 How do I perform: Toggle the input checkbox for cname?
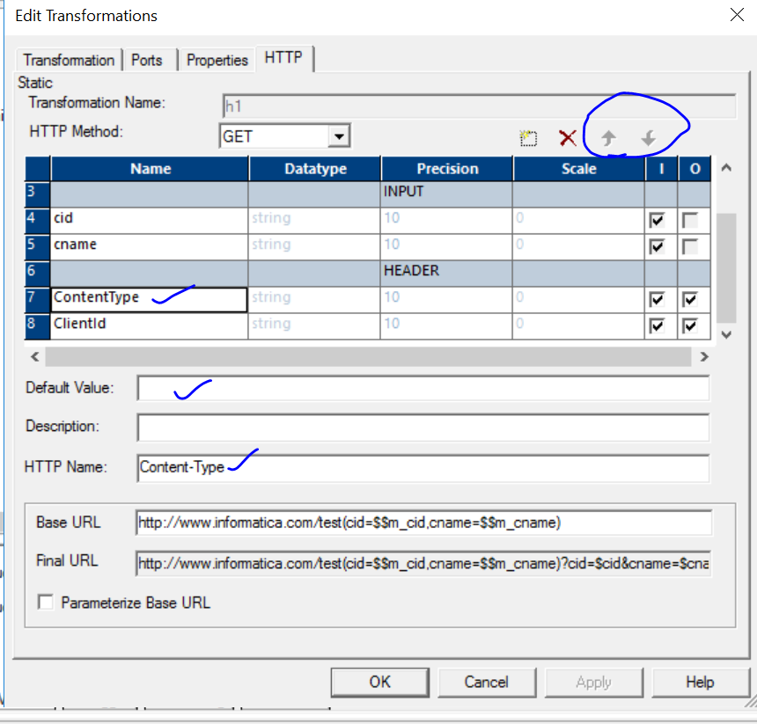[657, 246]
